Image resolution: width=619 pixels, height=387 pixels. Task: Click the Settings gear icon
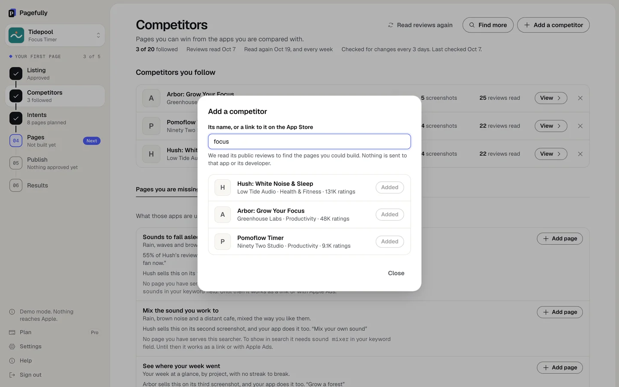(x=12, y=347)
